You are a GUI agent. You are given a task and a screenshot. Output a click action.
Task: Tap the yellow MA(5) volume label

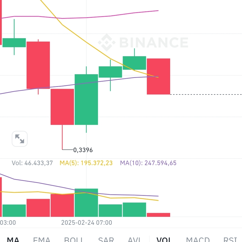tap(86, 163)
